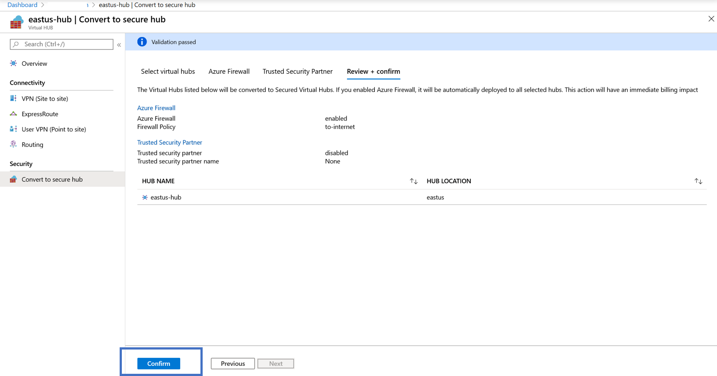Click the Convert to secure hub firewall icon
Image resolution: width=717 pixels, height=376 pixels.
coord(14,179)
